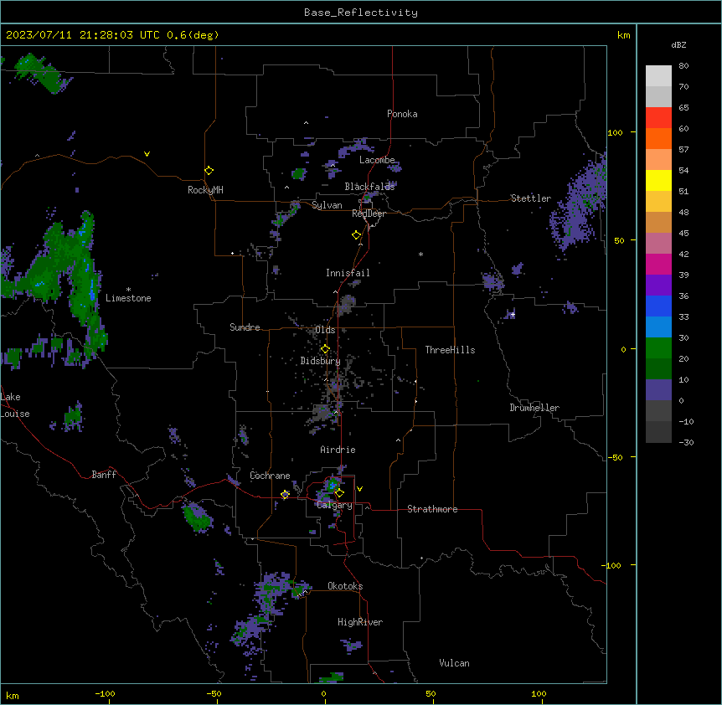Click the yellow v marker east of Calgary
The width and height of the screenshot is (722, 705).
click(359, 489)
